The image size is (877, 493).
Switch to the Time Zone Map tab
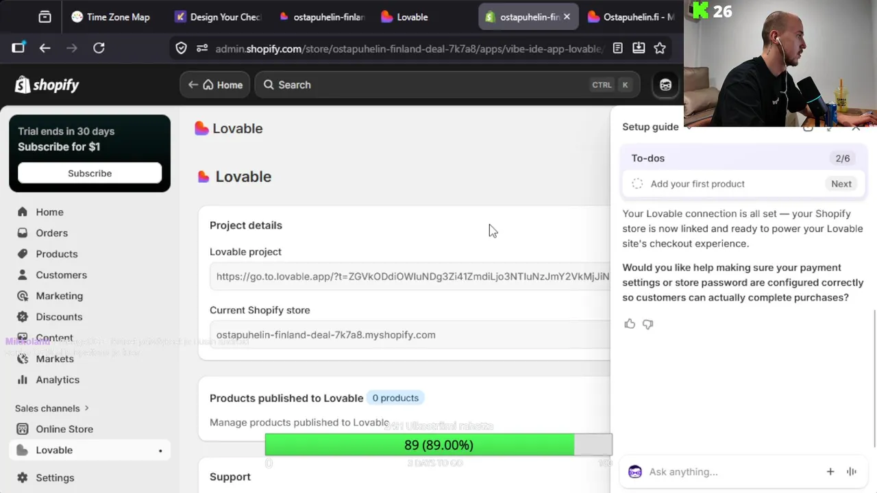[x=110, y=17]
